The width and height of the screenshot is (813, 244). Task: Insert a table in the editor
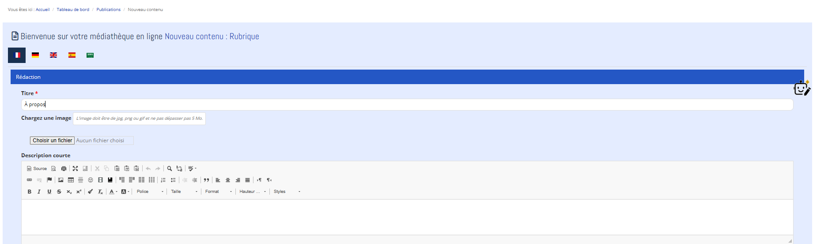(x=71, y=180)
